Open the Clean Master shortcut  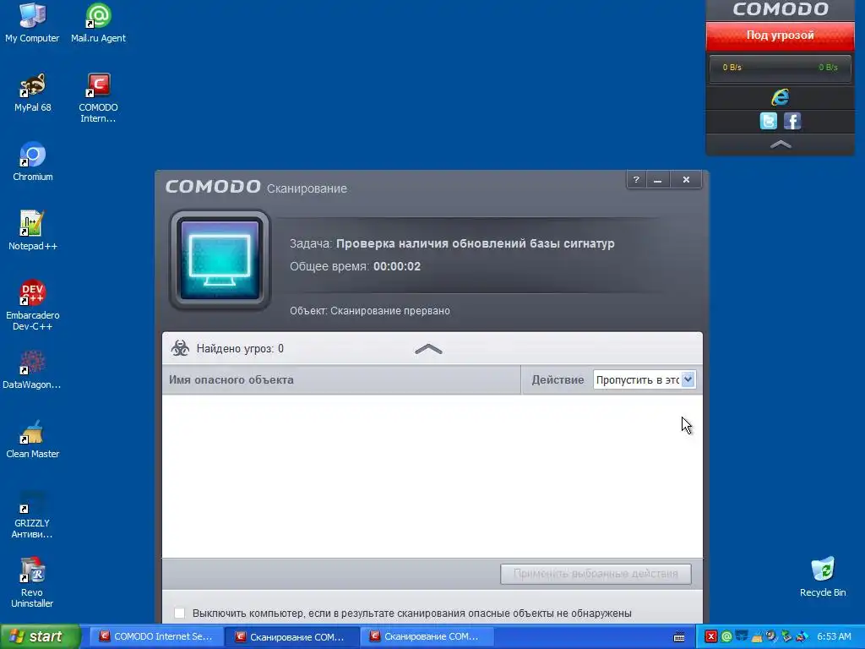[x=33, y=439]
